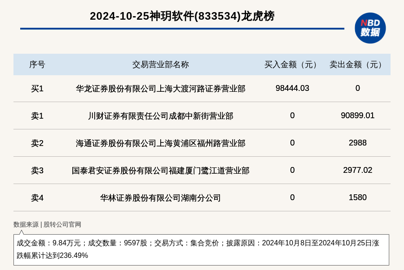The width and height of the screenshot is (404, 270).
Task: Click the 数据来源 | 股转公司官网 source note
Action: point(47,224)
